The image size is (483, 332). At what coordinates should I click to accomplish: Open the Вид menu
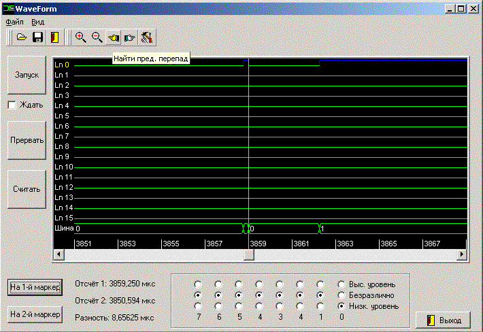tap(37, 22)
